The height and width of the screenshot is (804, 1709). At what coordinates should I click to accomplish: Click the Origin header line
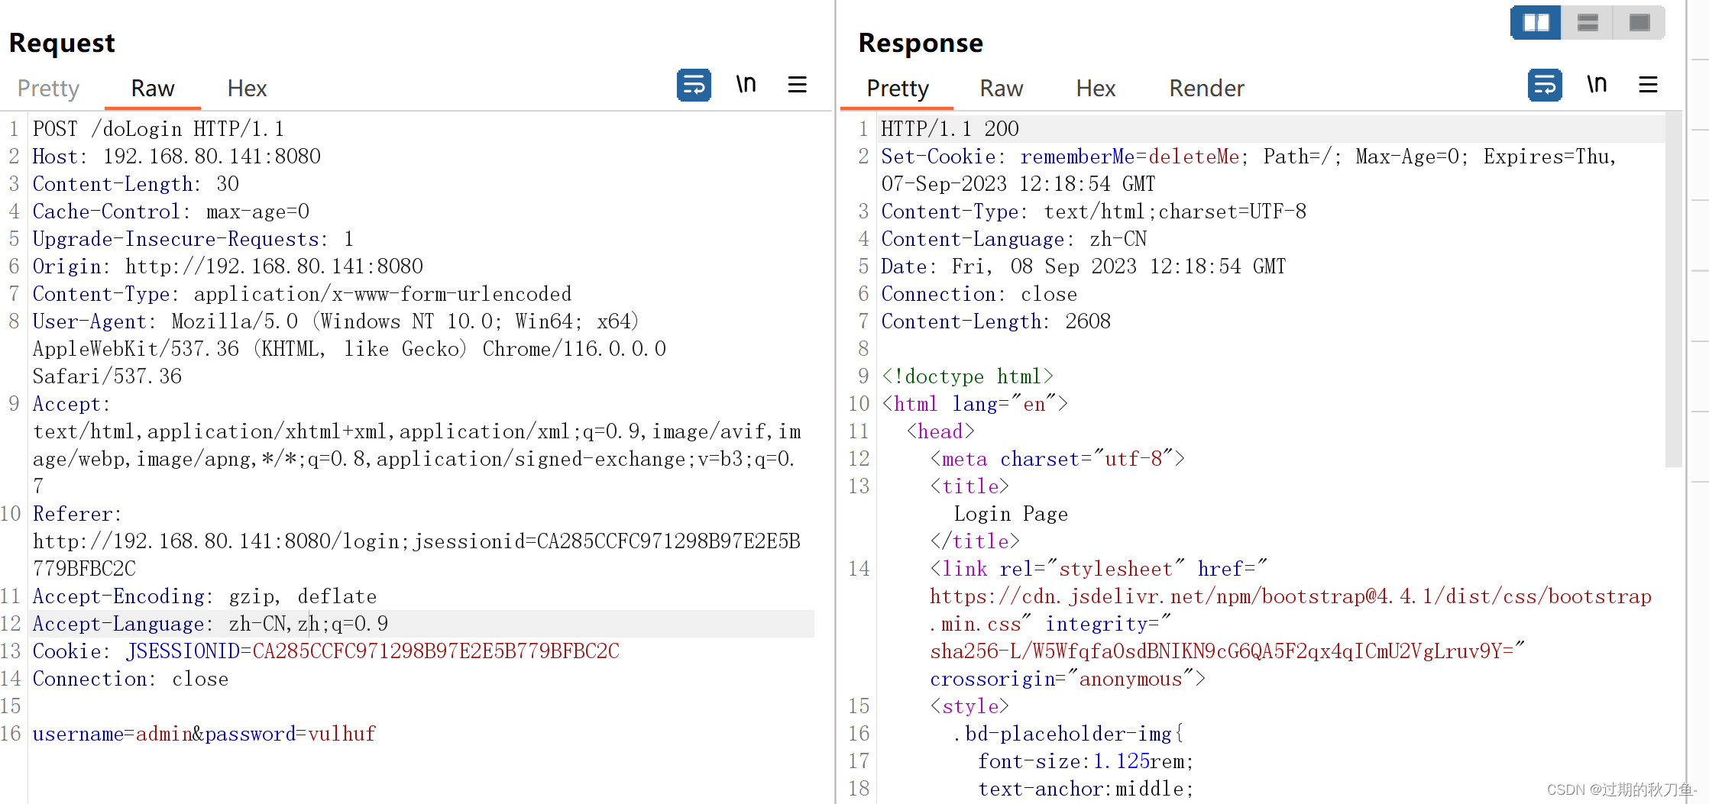(x=228, y=266)
